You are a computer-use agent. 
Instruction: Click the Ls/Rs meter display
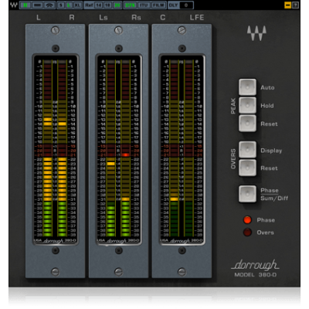coord(118,149)
